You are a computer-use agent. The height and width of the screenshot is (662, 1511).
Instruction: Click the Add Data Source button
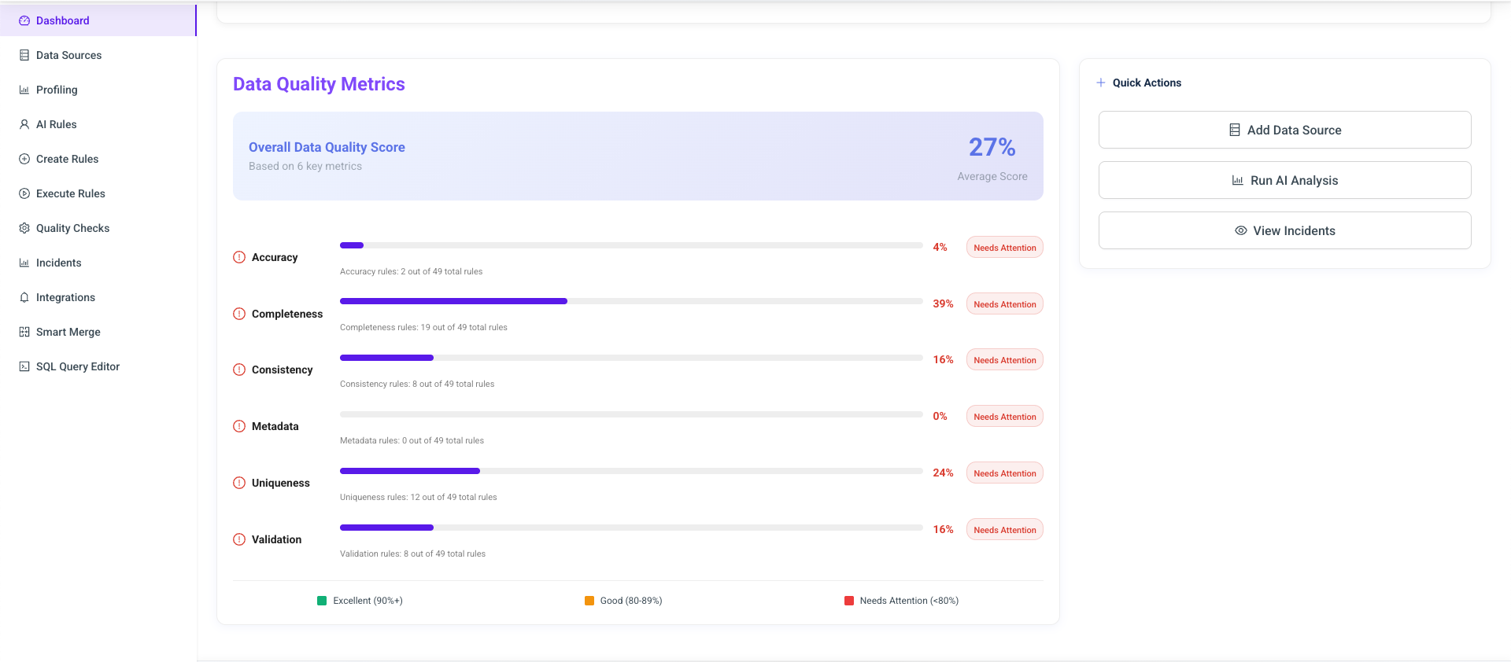click(1284, 130)
